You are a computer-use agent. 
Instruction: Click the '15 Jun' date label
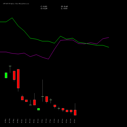42,121
